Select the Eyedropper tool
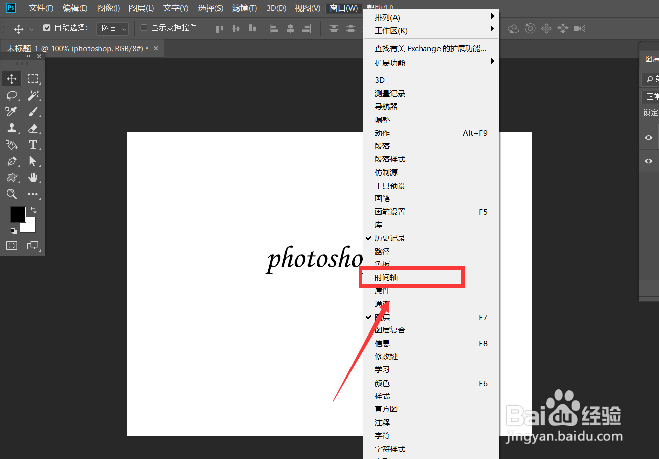The height and width of the screenshot is (459, 659). tap(12, 112)
